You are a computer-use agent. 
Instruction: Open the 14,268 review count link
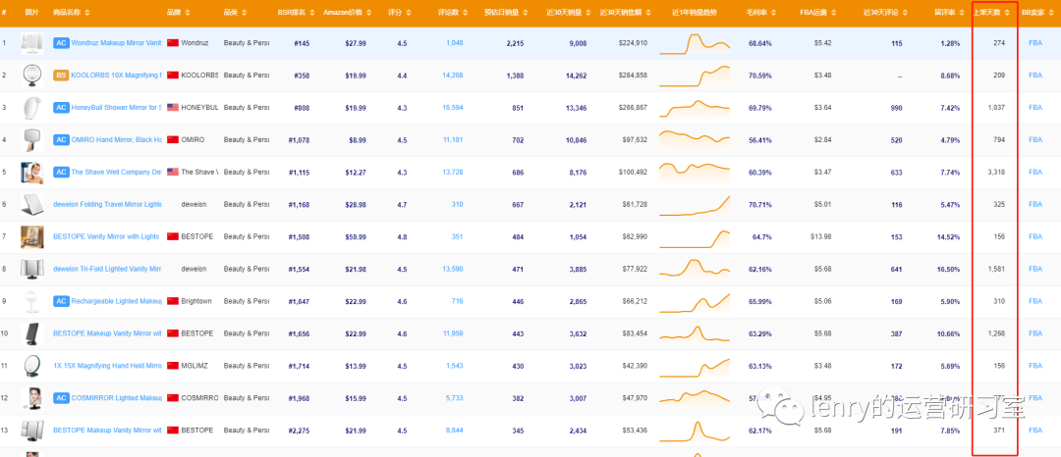453,76
